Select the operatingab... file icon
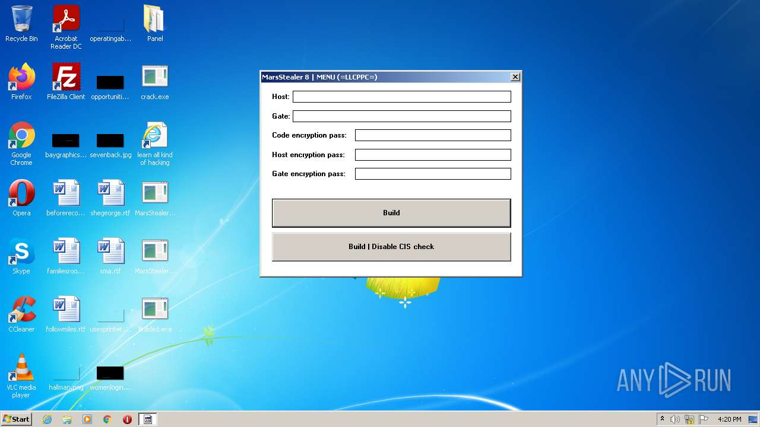The height and width of the screenshot is (427, 760). pyautogui.click(x=110, y=30)
